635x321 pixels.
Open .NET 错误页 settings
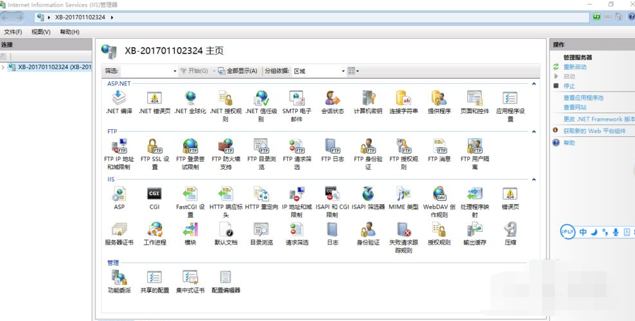click(154, 102)
